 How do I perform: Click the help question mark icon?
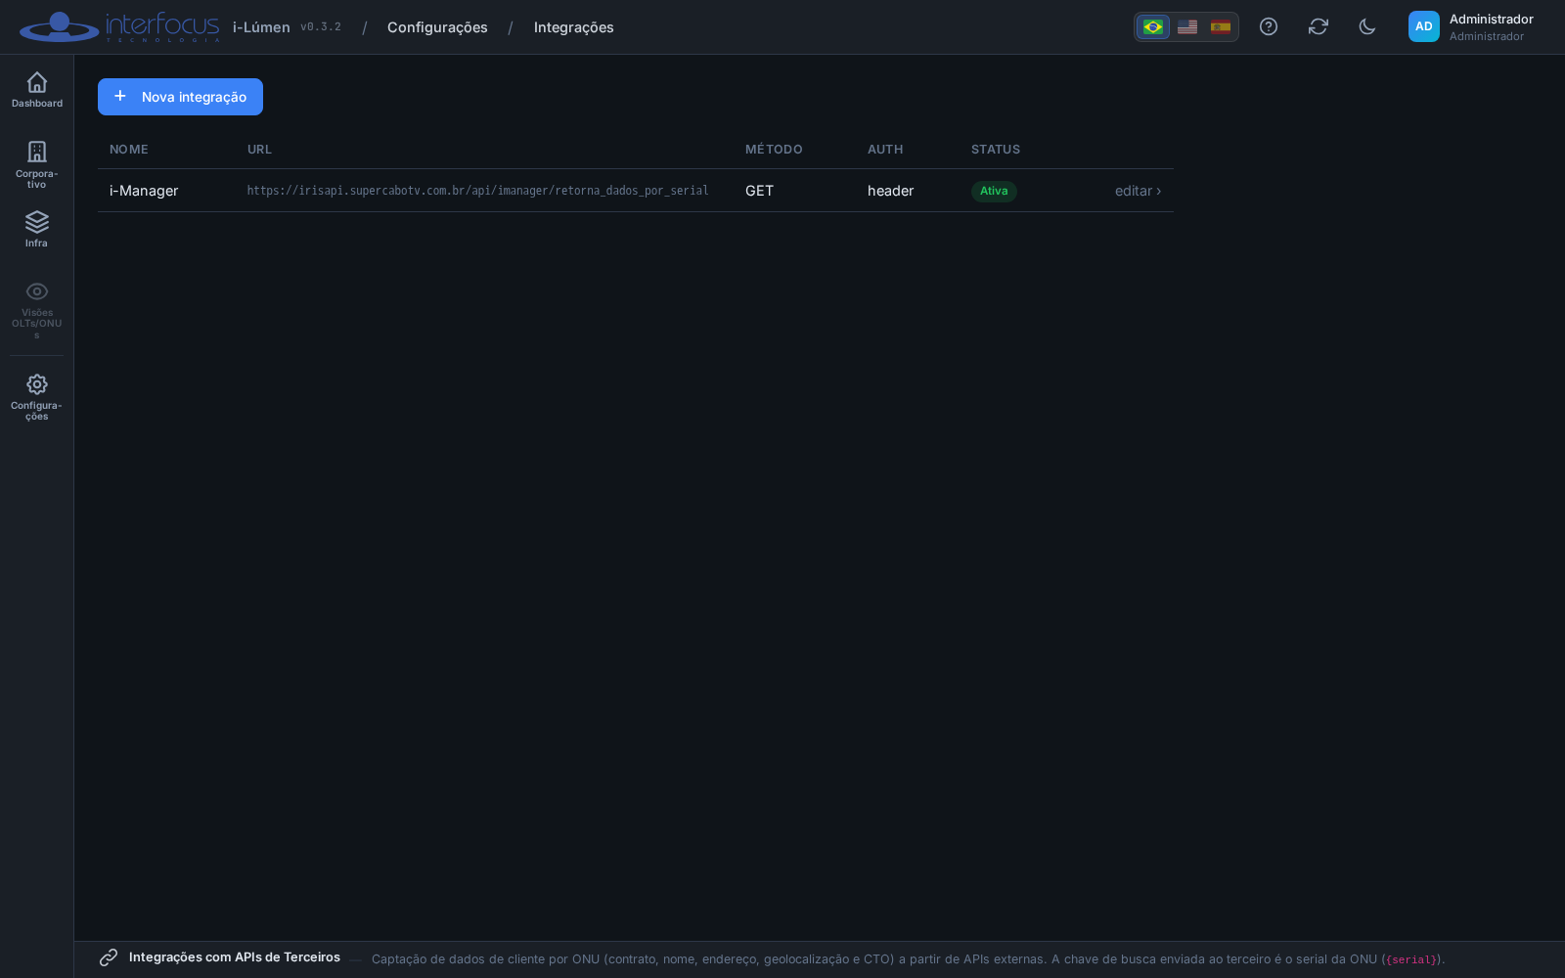pyautogui.click(x=1269, y=26)
